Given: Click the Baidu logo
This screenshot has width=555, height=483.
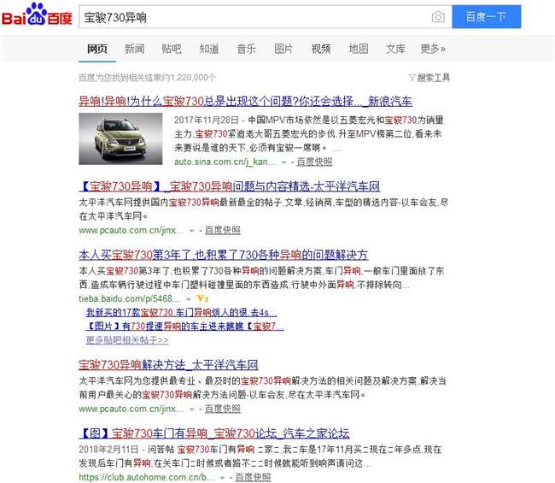Looking at the screenshot, I should coord(37,15).
